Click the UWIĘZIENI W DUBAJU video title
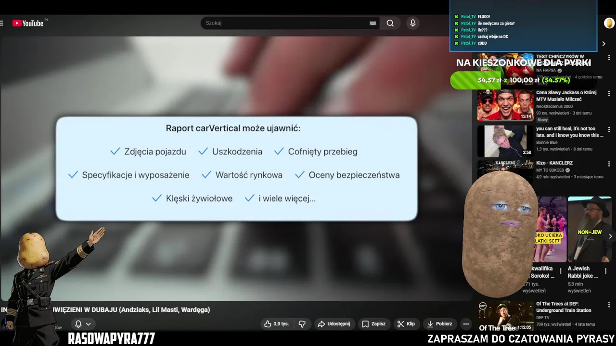 click(x=105, y=309)
